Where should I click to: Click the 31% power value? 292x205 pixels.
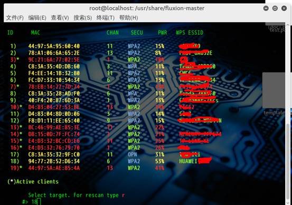pos(160,154)
